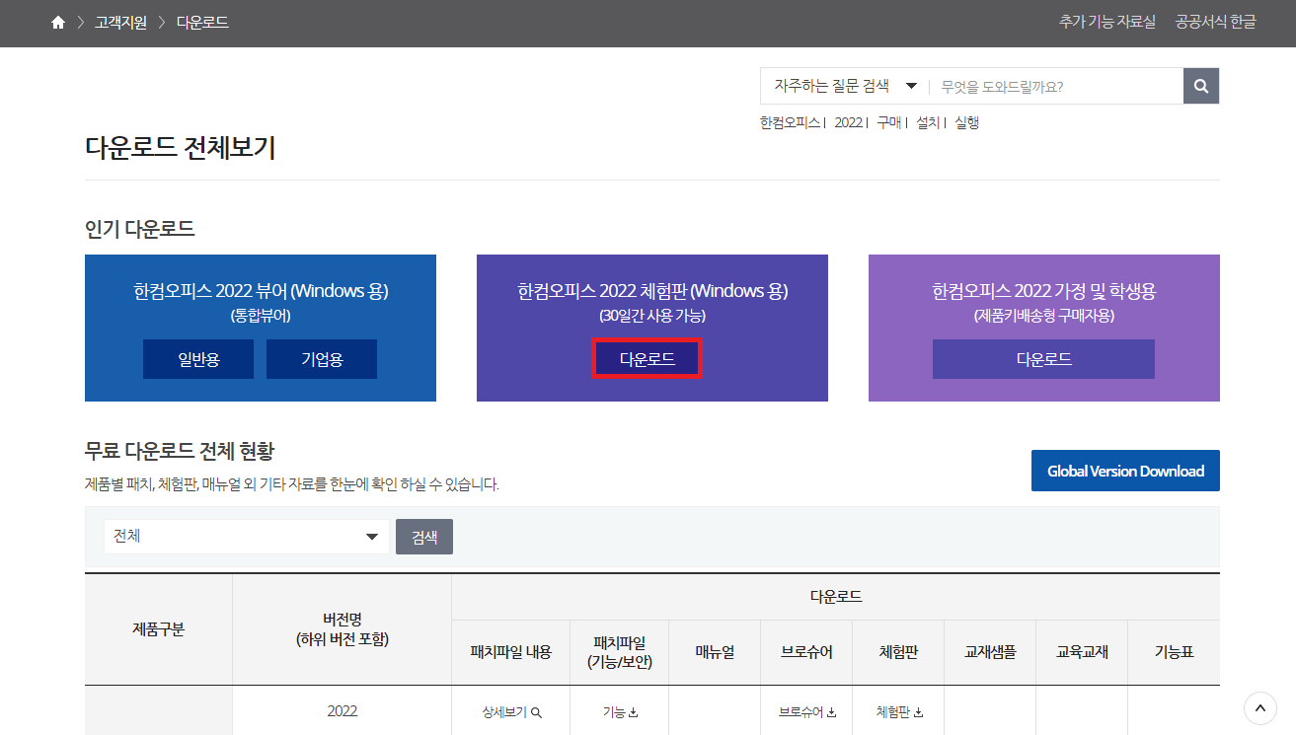The height and width of the screenshot is (735, 1296).
Task: Click the 2022 version cell
Action: tap(342, 711)
